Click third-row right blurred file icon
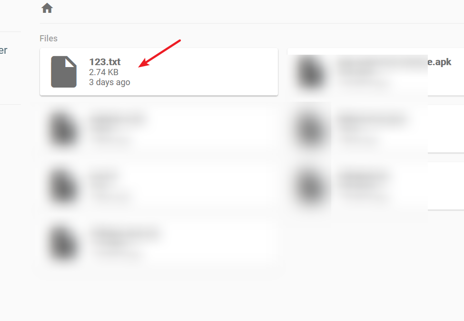 (311, 187)
